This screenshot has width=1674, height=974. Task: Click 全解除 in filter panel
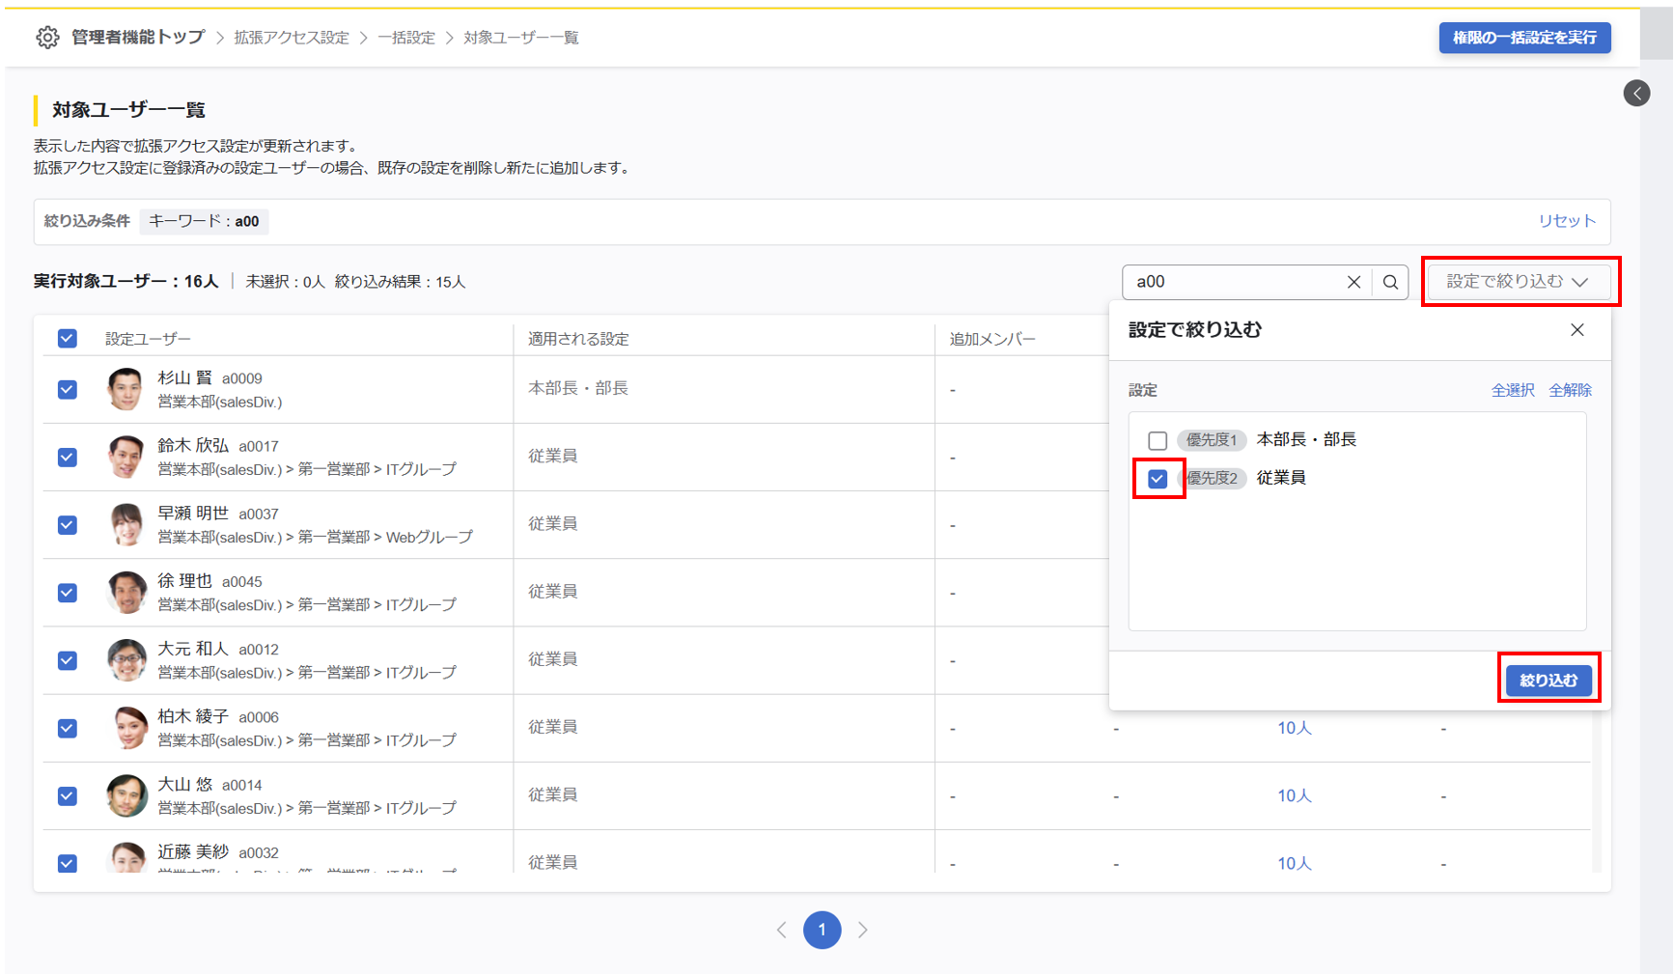[x=1570, y=390]
